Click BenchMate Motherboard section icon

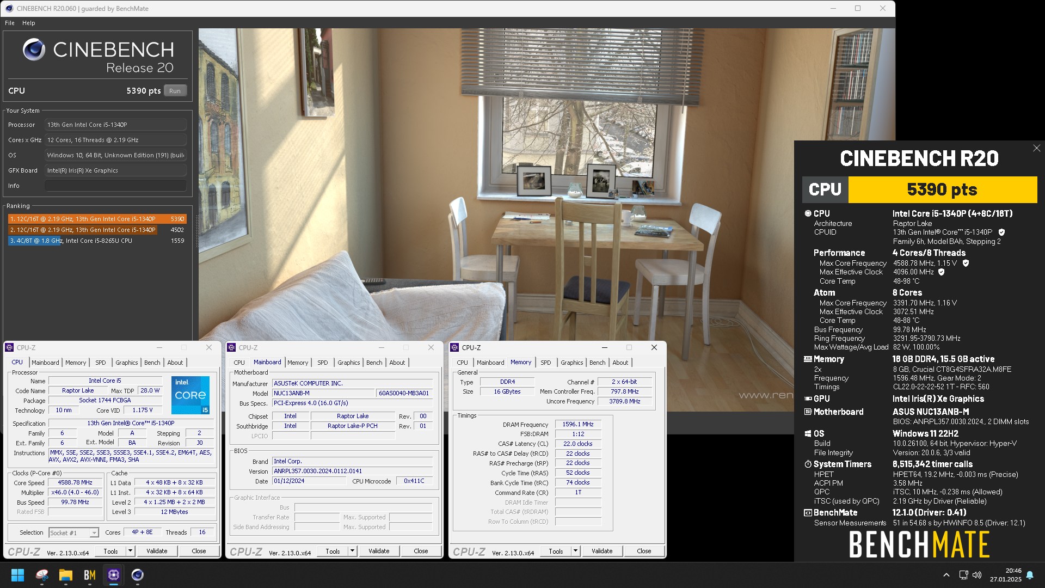point(808,412)
